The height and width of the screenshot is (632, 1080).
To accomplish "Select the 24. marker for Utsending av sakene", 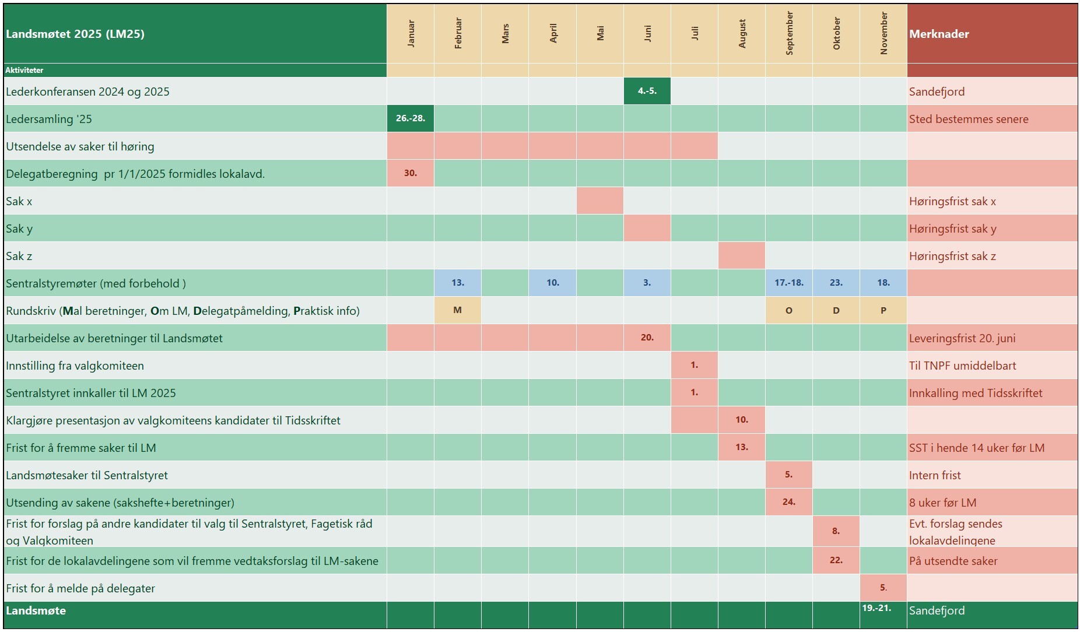I will coord(789,502).
